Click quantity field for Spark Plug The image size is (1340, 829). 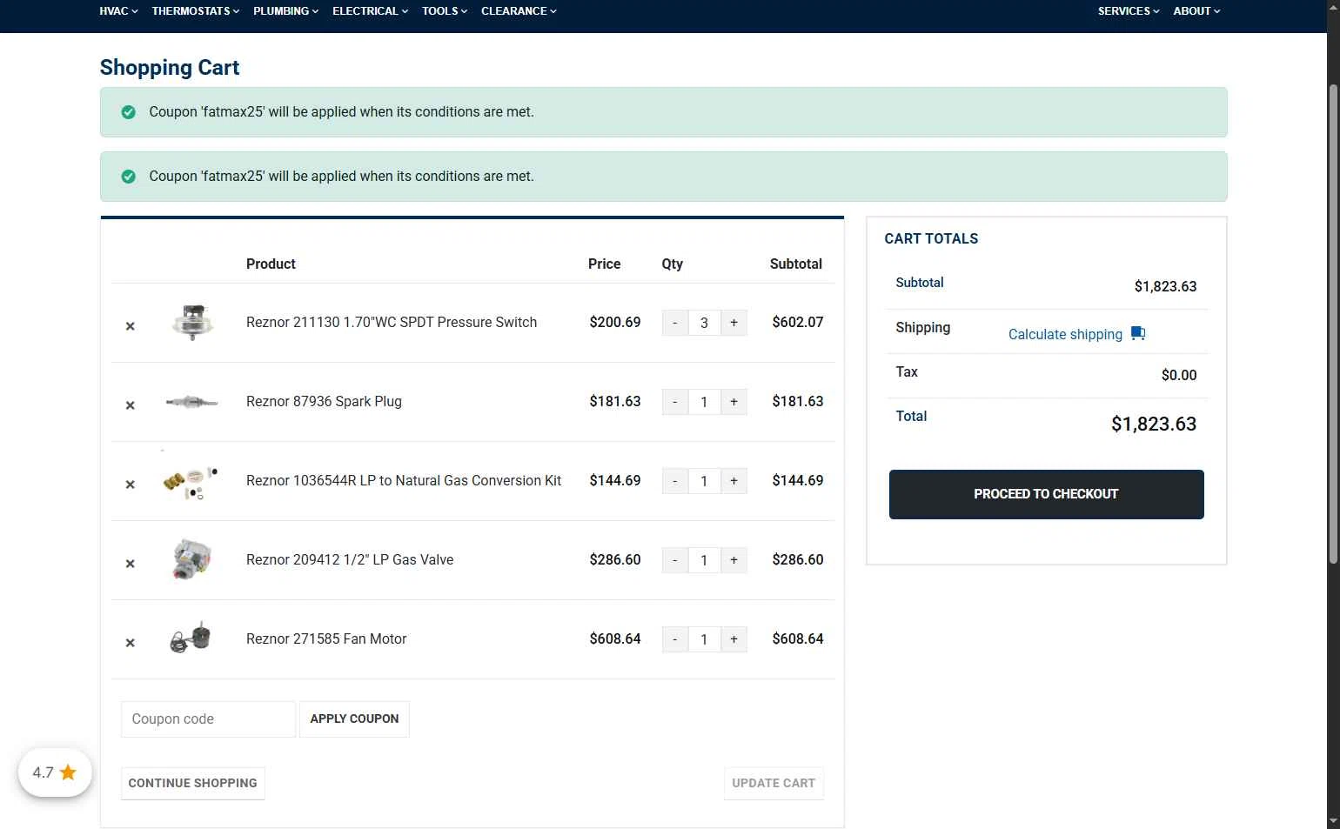(704, 402)
